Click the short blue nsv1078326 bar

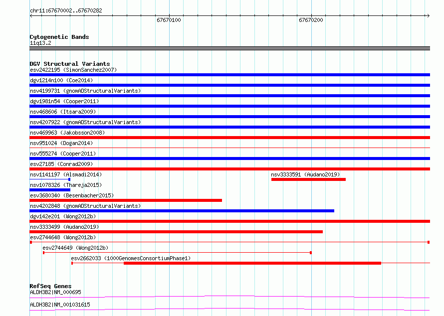point(50,190)
